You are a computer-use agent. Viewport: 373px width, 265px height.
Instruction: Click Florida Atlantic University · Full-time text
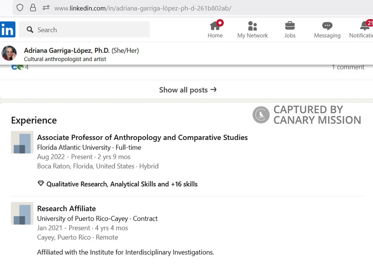tap(89, 147)
